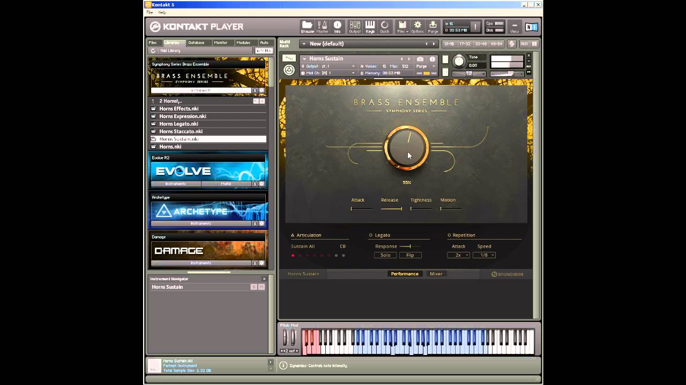This screenshot has height=385, width=686.
Task: Open the Info panel icon
Action: (337, 27)
